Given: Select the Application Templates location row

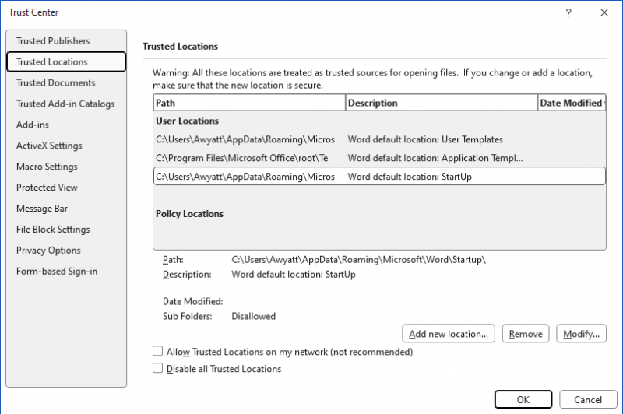Looking at the screenshot, I should tap(379, 158).
